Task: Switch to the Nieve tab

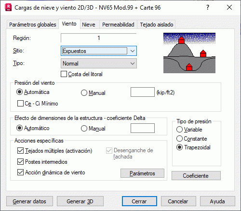Action: [89, 25]
